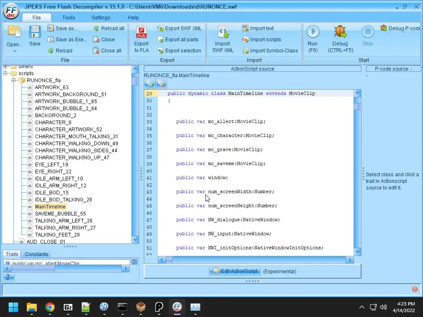Click the code editor vertical scrollbar thumb
The width and height of the screenshot is (423, 317).
click(357, 107)
